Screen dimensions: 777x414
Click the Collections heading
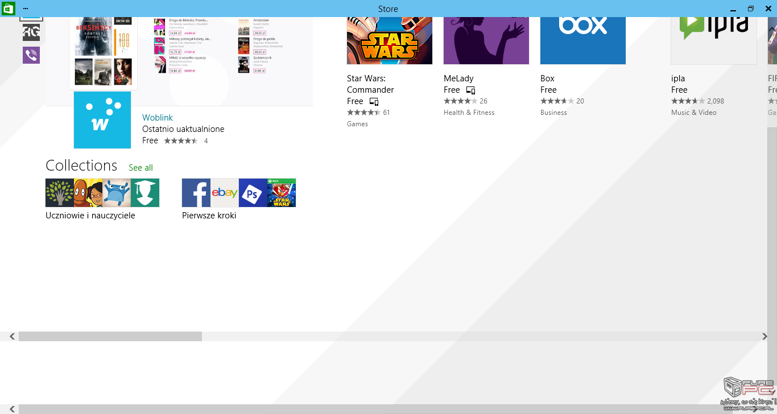point(81,165)
